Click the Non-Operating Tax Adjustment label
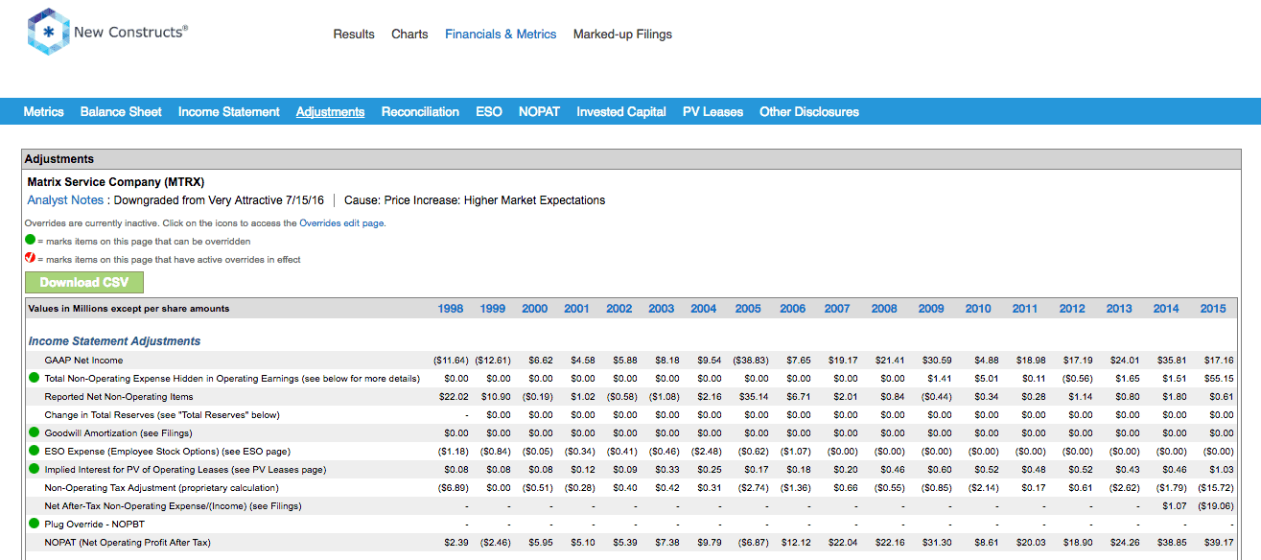This screenshot has width=1261, height=560. click(x=161, y=488)
